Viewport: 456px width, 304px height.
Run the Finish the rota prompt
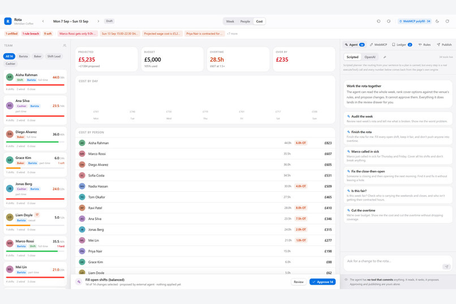(398, 136)
